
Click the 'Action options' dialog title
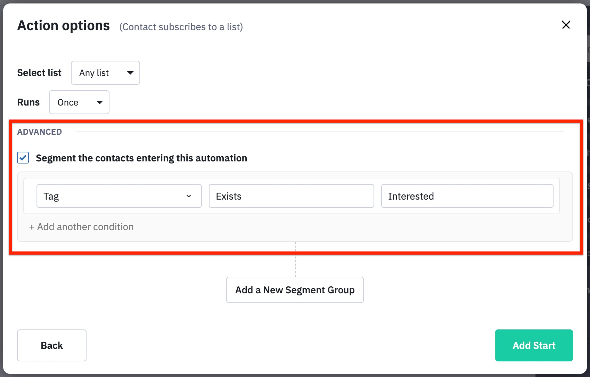click(64, 26)
